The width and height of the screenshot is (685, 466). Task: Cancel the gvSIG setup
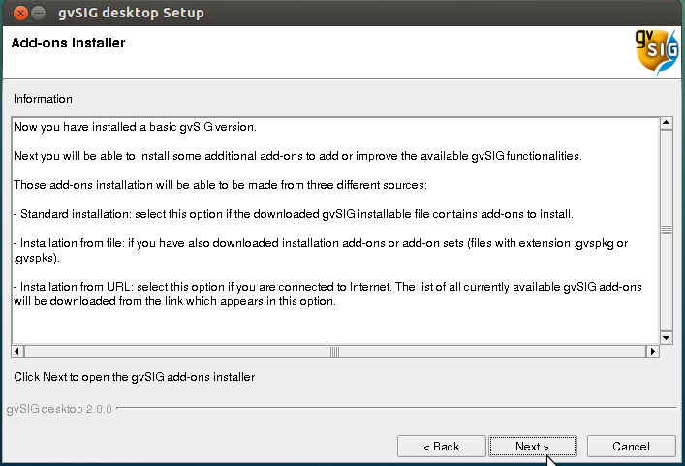tap(631, 447)
